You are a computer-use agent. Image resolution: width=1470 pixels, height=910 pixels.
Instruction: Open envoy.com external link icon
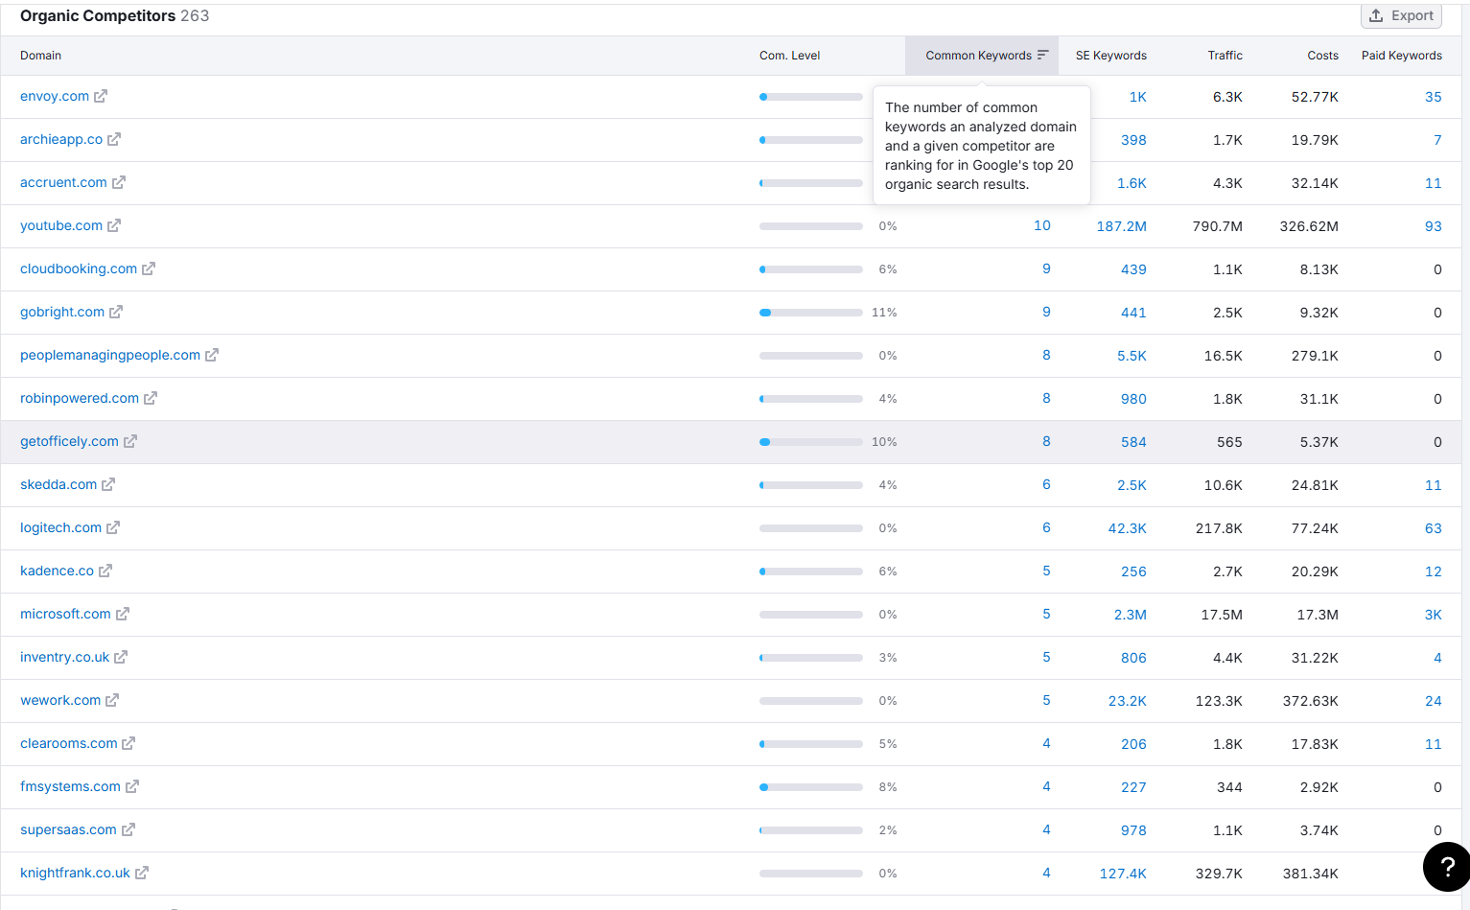tap(101, 96)
